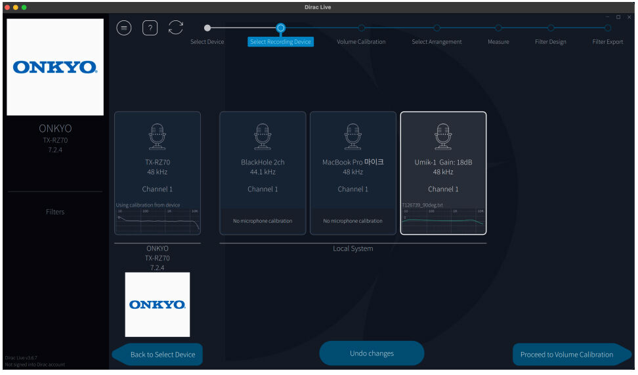Click Using calibration from device text
The image size is (638, 375).
point(148,205)
